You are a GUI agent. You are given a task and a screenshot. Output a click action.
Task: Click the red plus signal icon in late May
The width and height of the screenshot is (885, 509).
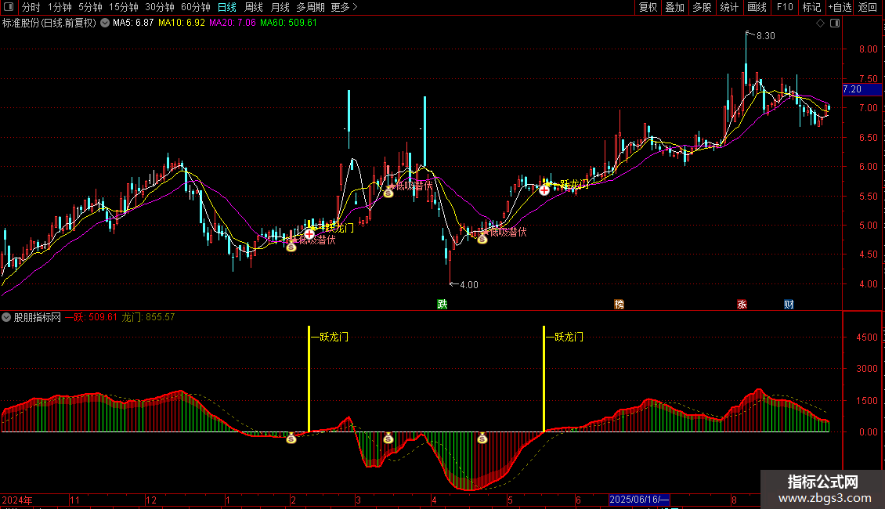coord(544,190)
